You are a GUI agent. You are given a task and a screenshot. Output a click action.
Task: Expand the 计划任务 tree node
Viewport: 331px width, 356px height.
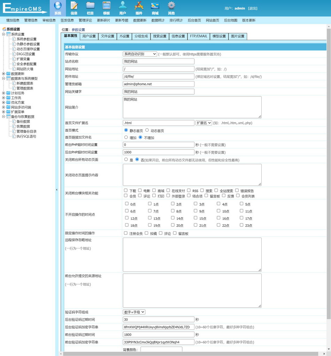(3, 93)
